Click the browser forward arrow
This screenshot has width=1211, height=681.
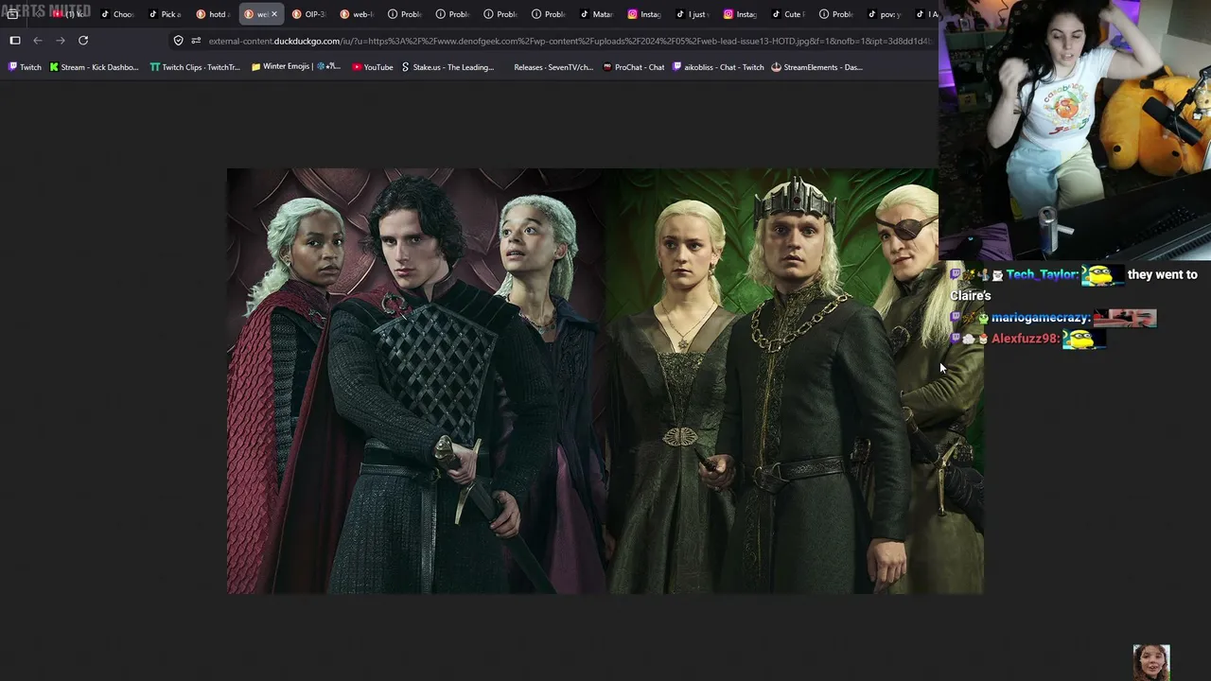pyautogui.click(x=61, y=41)
